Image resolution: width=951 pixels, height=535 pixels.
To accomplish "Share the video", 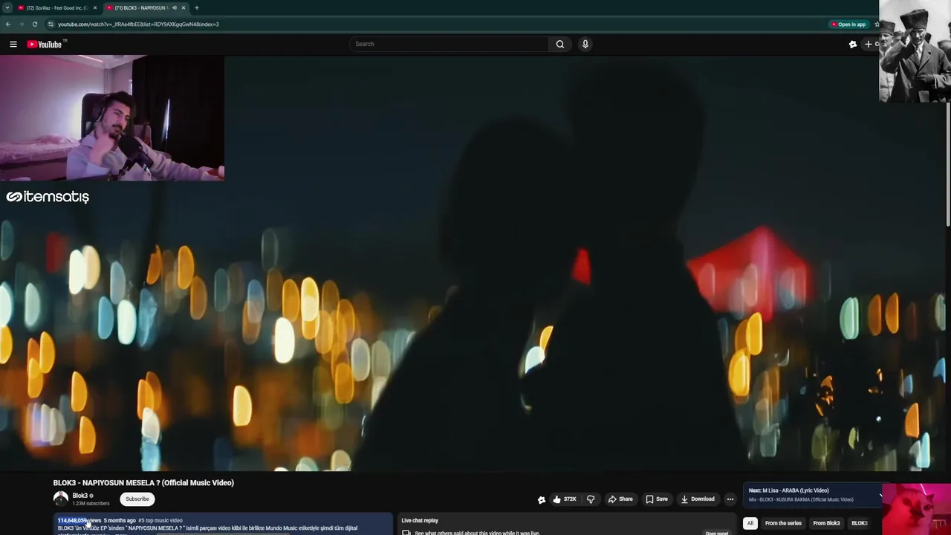I will [620, 499].
